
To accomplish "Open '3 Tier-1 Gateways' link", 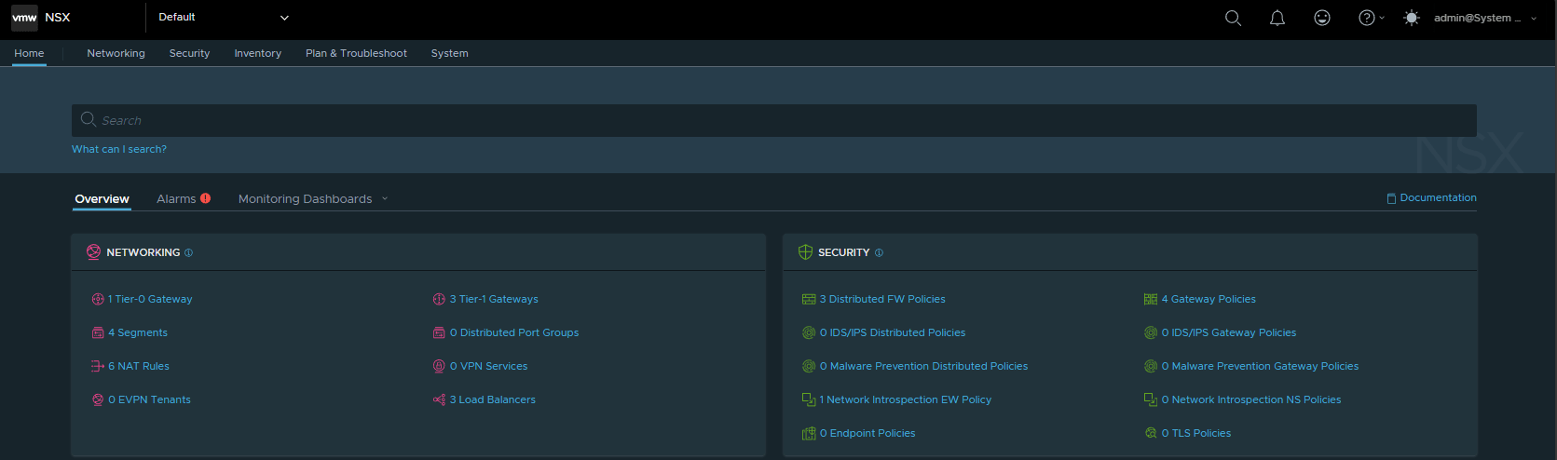I will coord(494,299).
